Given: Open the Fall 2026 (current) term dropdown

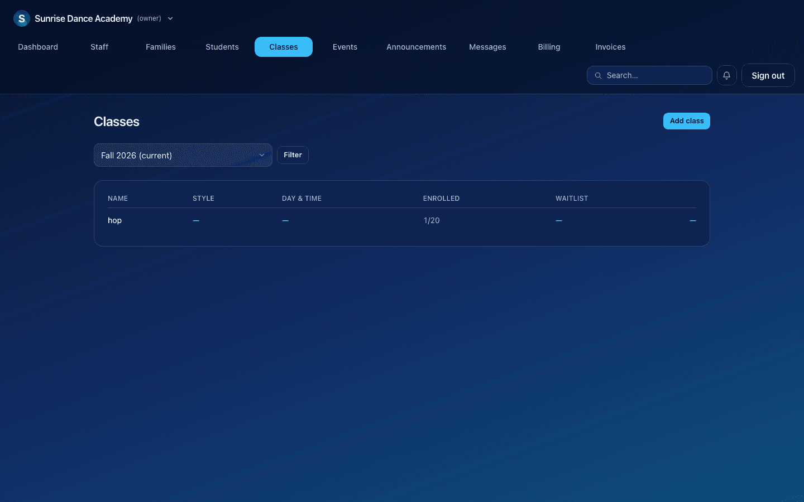Looking at the screenshot, I should 183,155.
